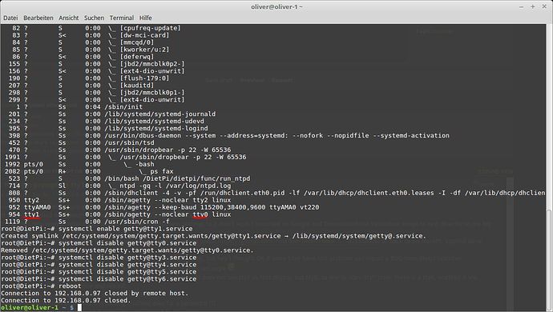Click the Created symlink output line
The width and height of the screenshot is (553, 312).
point(213,236)
